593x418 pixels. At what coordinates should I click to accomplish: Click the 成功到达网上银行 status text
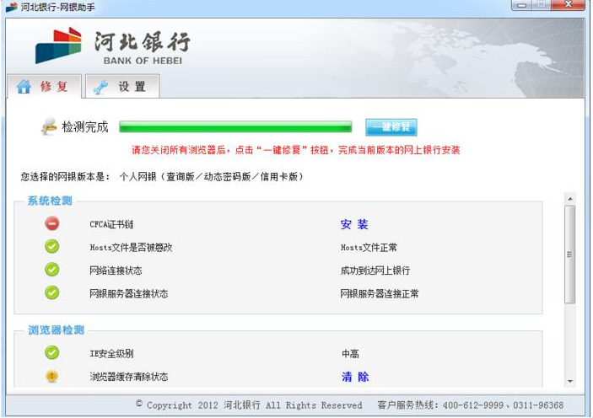coord(375,271)
